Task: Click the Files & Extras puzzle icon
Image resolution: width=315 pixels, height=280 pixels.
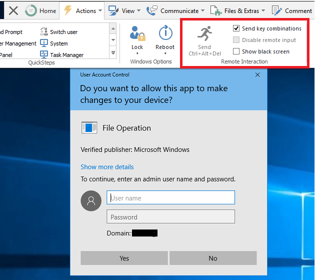Action: [216, 10]
